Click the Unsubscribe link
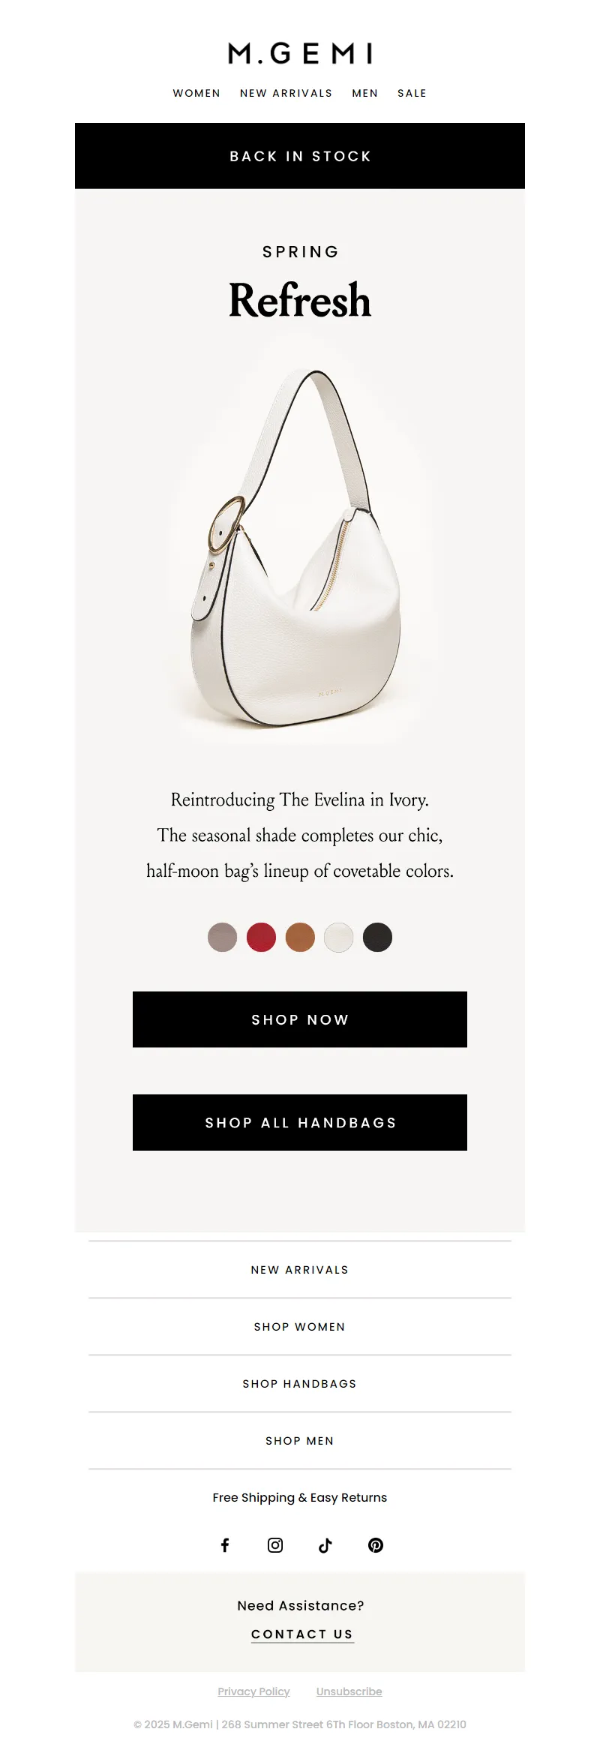 pyautogui.click(x=349, y=1691)
